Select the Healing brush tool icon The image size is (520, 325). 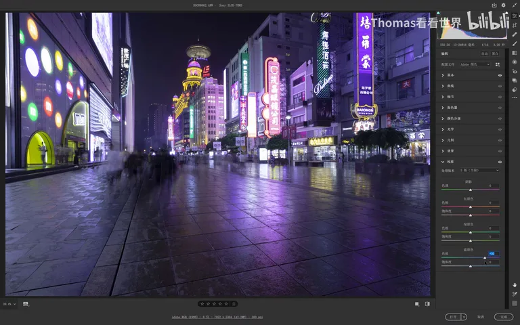click(515, 34)
